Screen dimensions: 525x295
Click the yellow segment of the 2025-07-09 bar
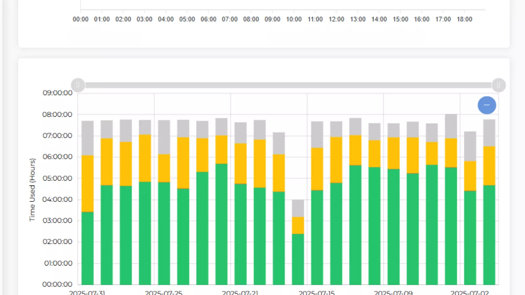pos(393,153)
